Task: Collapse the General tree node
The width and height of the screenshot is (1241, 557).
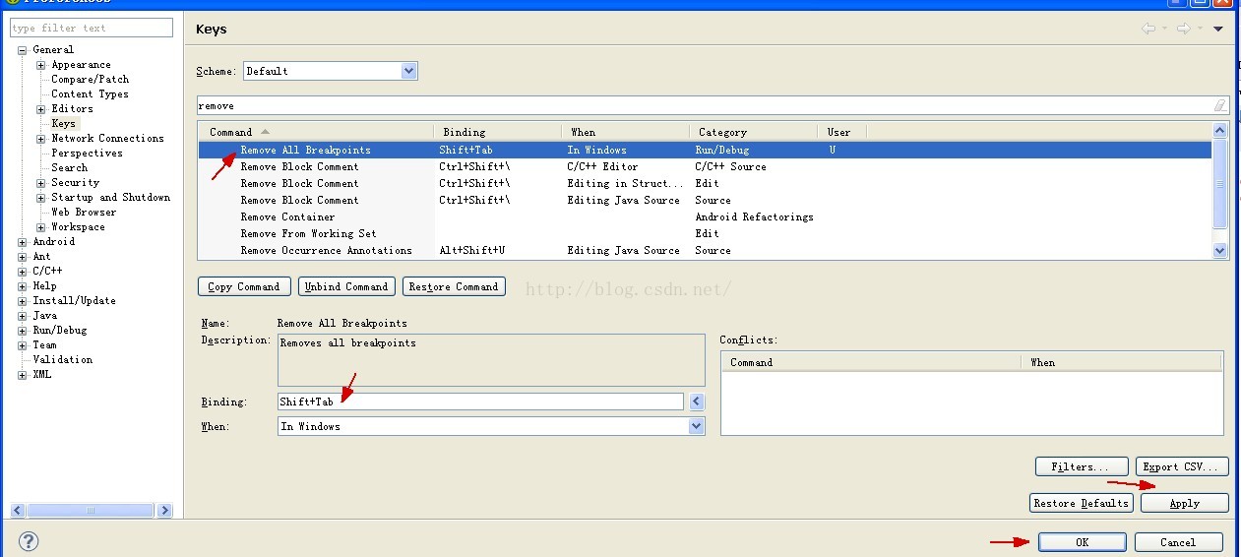Action: (22, 50)
